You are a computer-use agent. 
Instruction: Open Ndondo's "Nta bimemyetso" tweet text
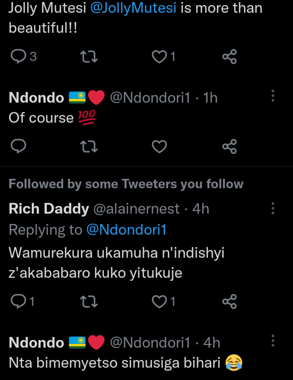(115, 363)
